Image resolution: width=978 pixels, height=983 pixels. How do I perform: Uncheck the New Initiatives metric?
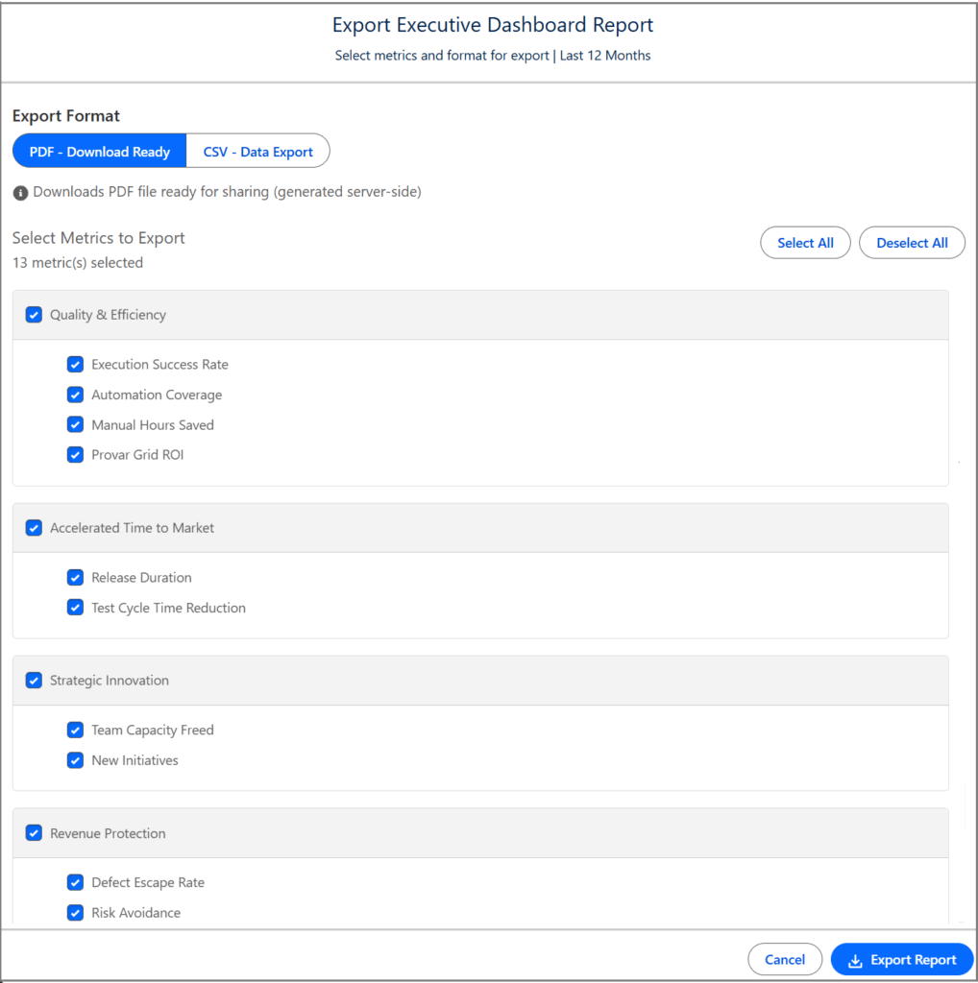(x=75, y=760)
